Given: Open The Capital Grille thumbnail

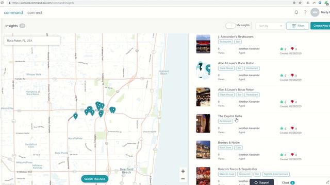Looking at the screenshot, I should point(203,123).
